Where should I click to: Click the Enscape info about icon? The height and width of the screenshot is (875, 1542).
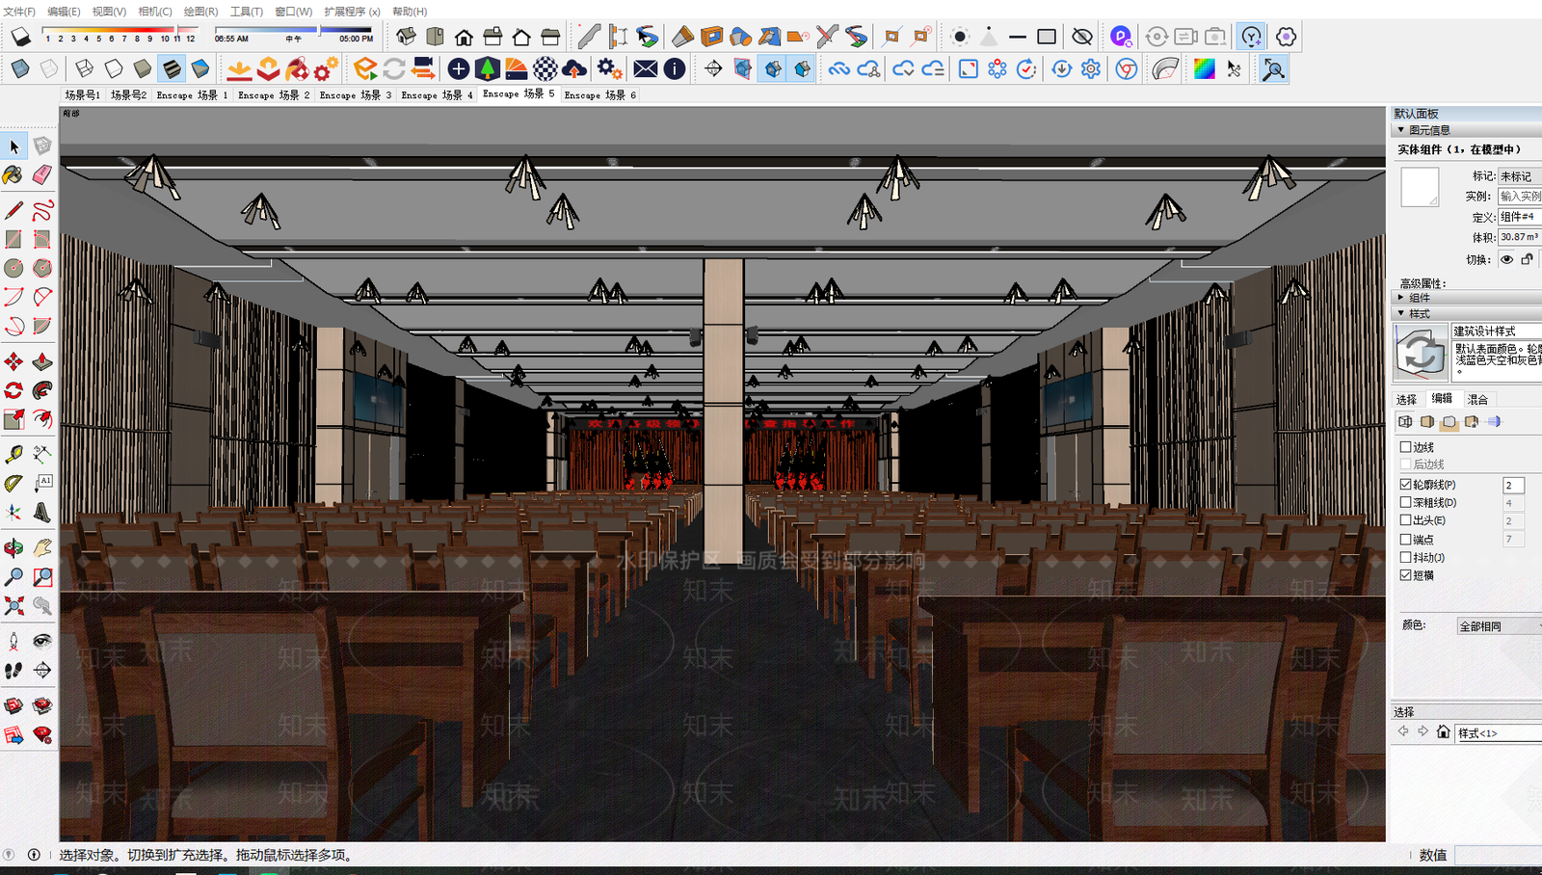(x=675, y=68)
